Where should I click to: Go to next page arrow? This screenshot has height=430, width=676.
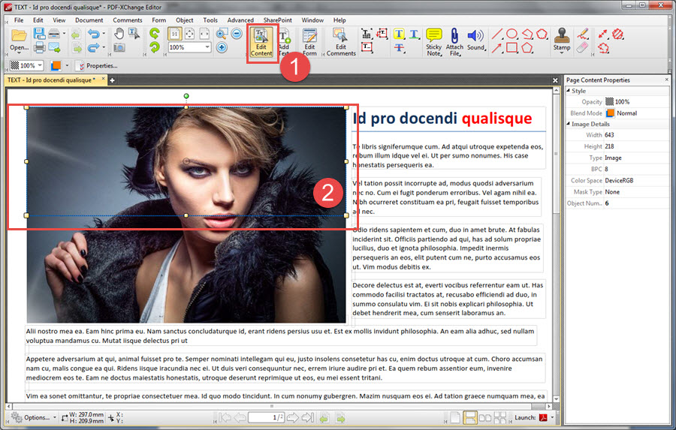293,417
